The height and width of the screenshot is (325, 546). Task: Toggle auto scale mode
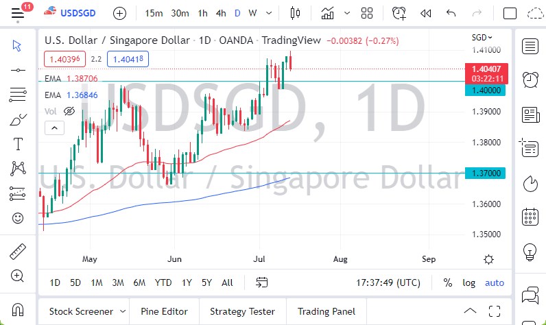pyautogui.click(x=495, y=282)
